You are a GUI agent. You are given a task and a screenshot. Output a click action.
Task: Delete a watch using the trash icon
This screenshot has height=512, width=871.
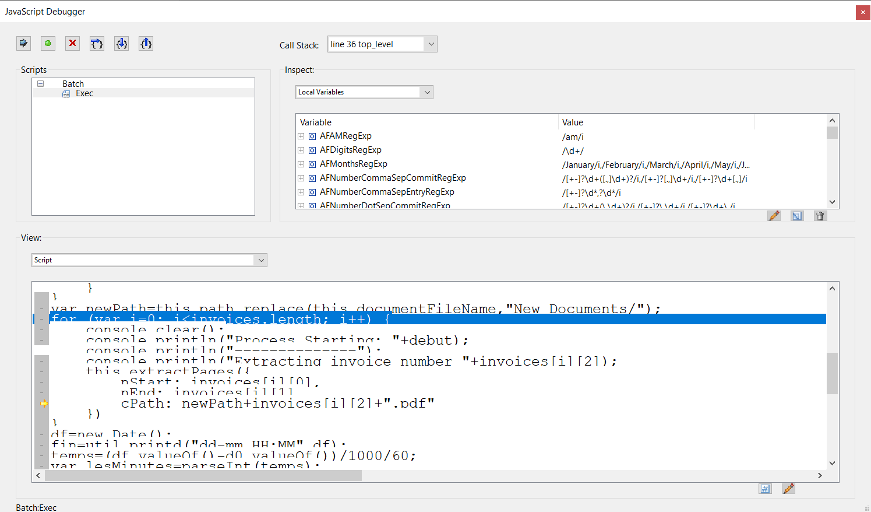click(820, 216)
